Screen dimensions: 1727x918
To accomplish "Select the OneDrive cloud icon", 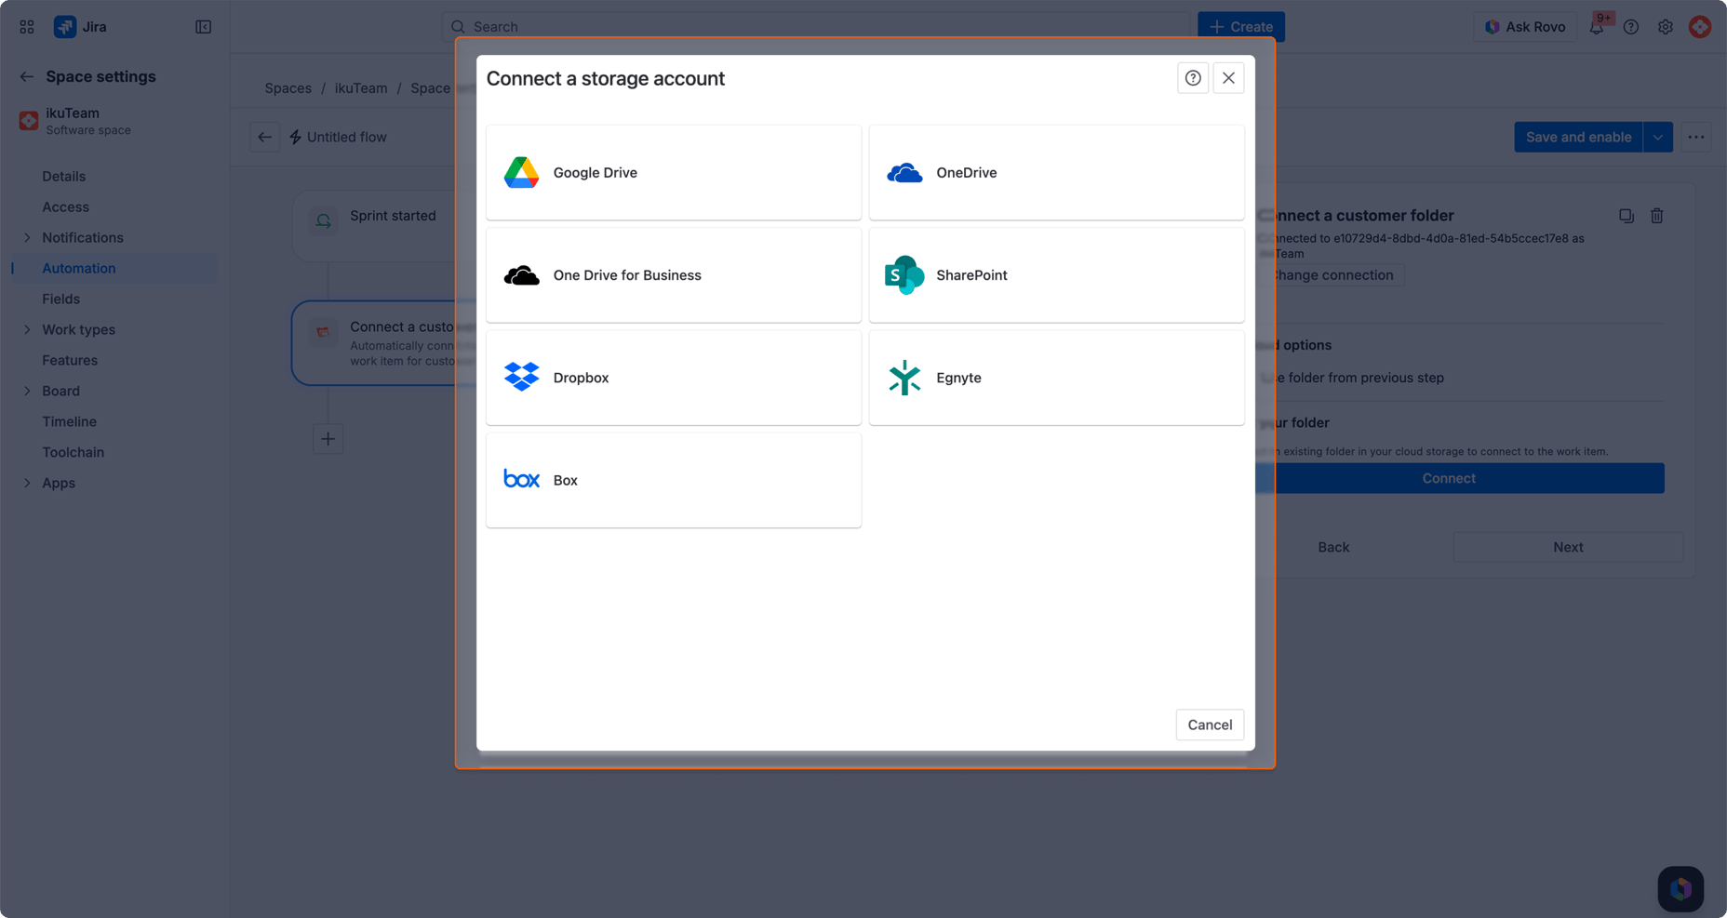I will coord(904,173).
